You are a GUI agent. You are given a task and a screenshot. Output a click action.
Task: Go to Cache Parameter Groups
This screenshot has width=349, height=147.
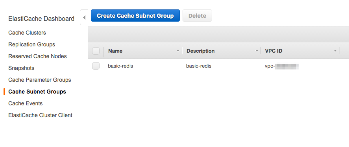(x=40, y=80)
